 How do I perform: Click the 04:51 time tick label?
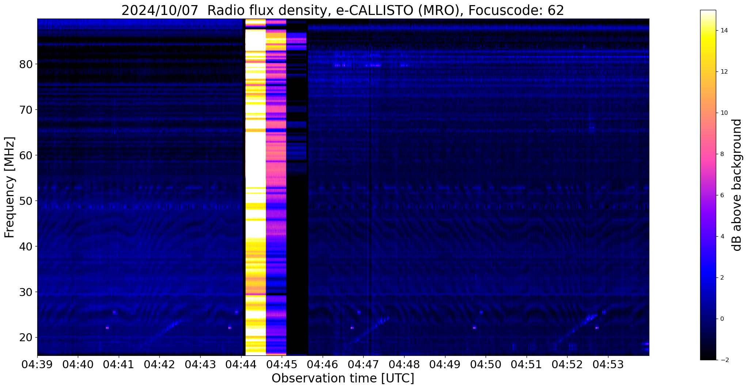[527, 364]
